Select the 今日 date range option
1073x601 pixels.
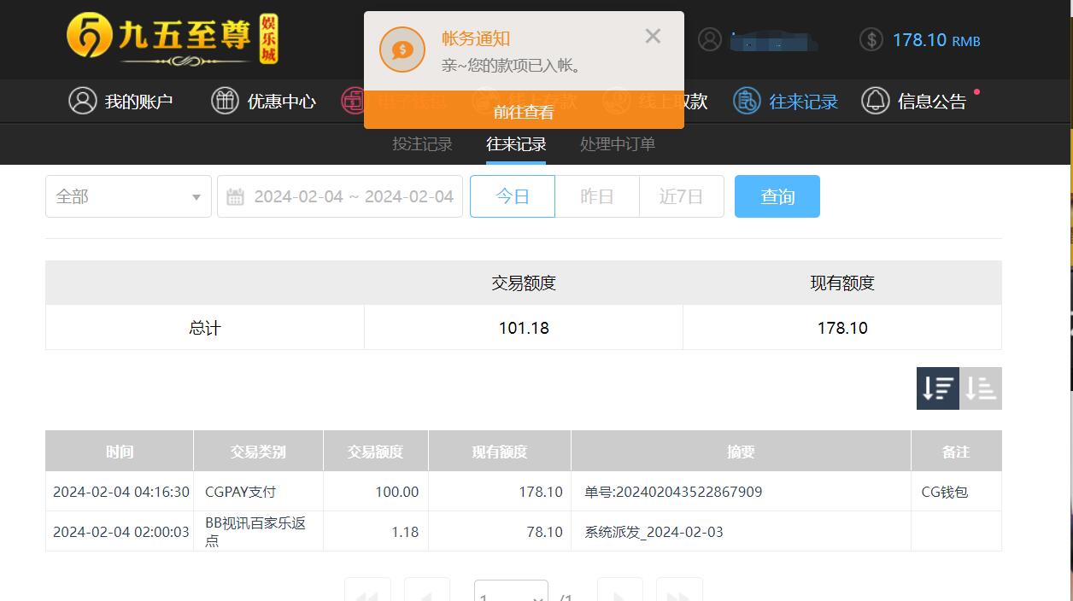pyautogui.click(x=512, y=196)
